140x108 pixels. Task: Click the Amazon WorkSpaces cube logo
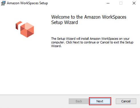25,29
